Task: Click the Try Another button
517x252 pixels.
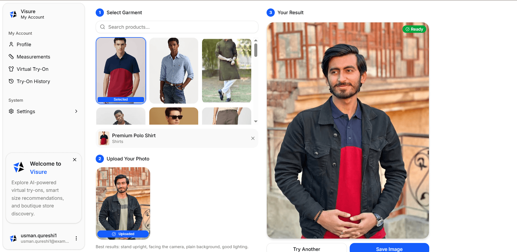Action: click(x=306, y=249)
